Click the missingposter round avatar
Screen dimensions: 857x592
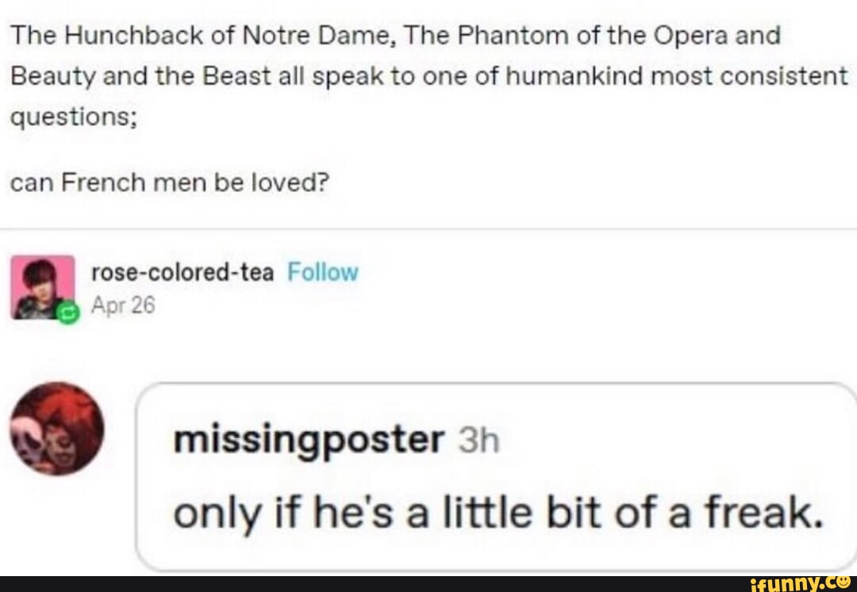pos(58,429)
